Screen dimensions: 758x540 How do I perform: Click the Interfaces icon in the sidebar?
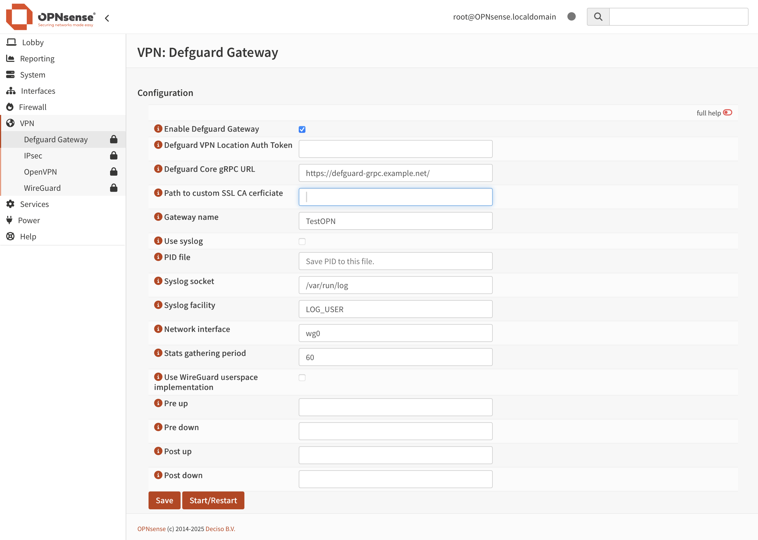pos(11,91)
